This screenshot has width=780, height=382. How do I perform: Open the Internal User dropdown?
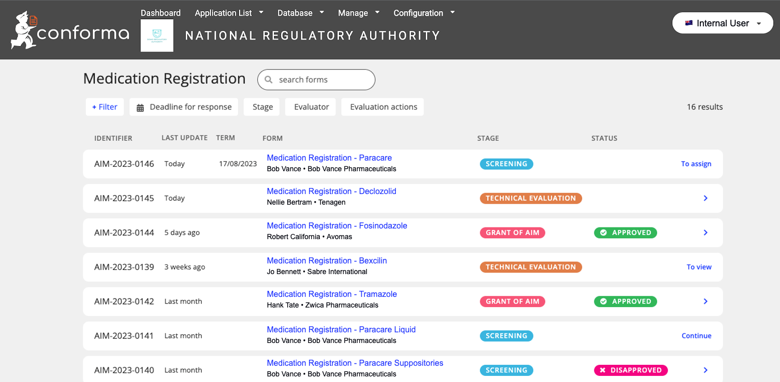coord(723,23)
